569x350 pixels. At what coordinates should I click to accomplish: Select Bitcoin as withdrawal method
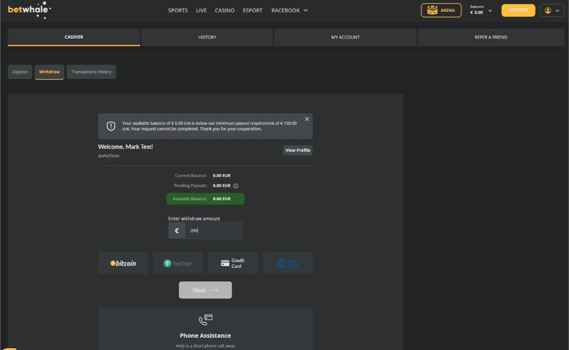123,263
